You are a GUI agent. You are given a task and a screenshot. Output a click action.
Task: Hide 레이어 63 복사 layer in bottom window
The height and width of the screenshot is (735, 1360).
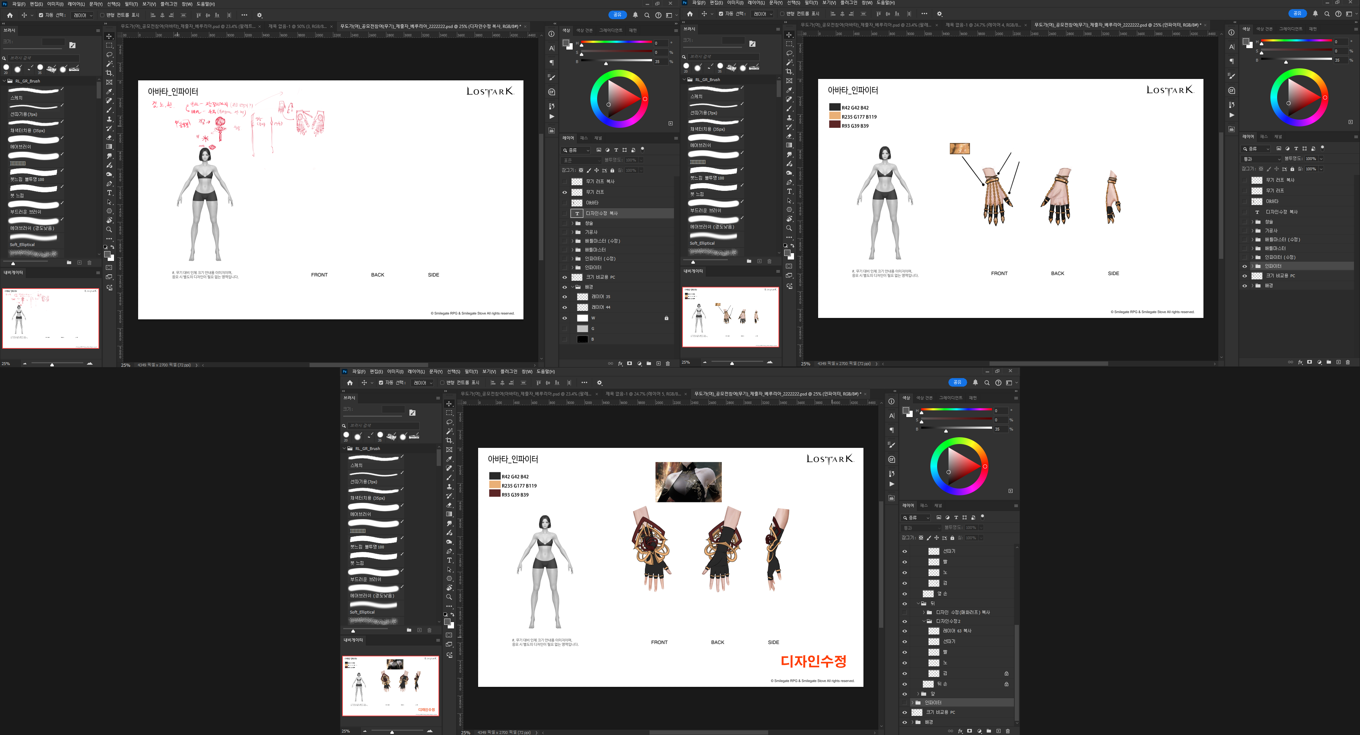[x=905, y=631]
